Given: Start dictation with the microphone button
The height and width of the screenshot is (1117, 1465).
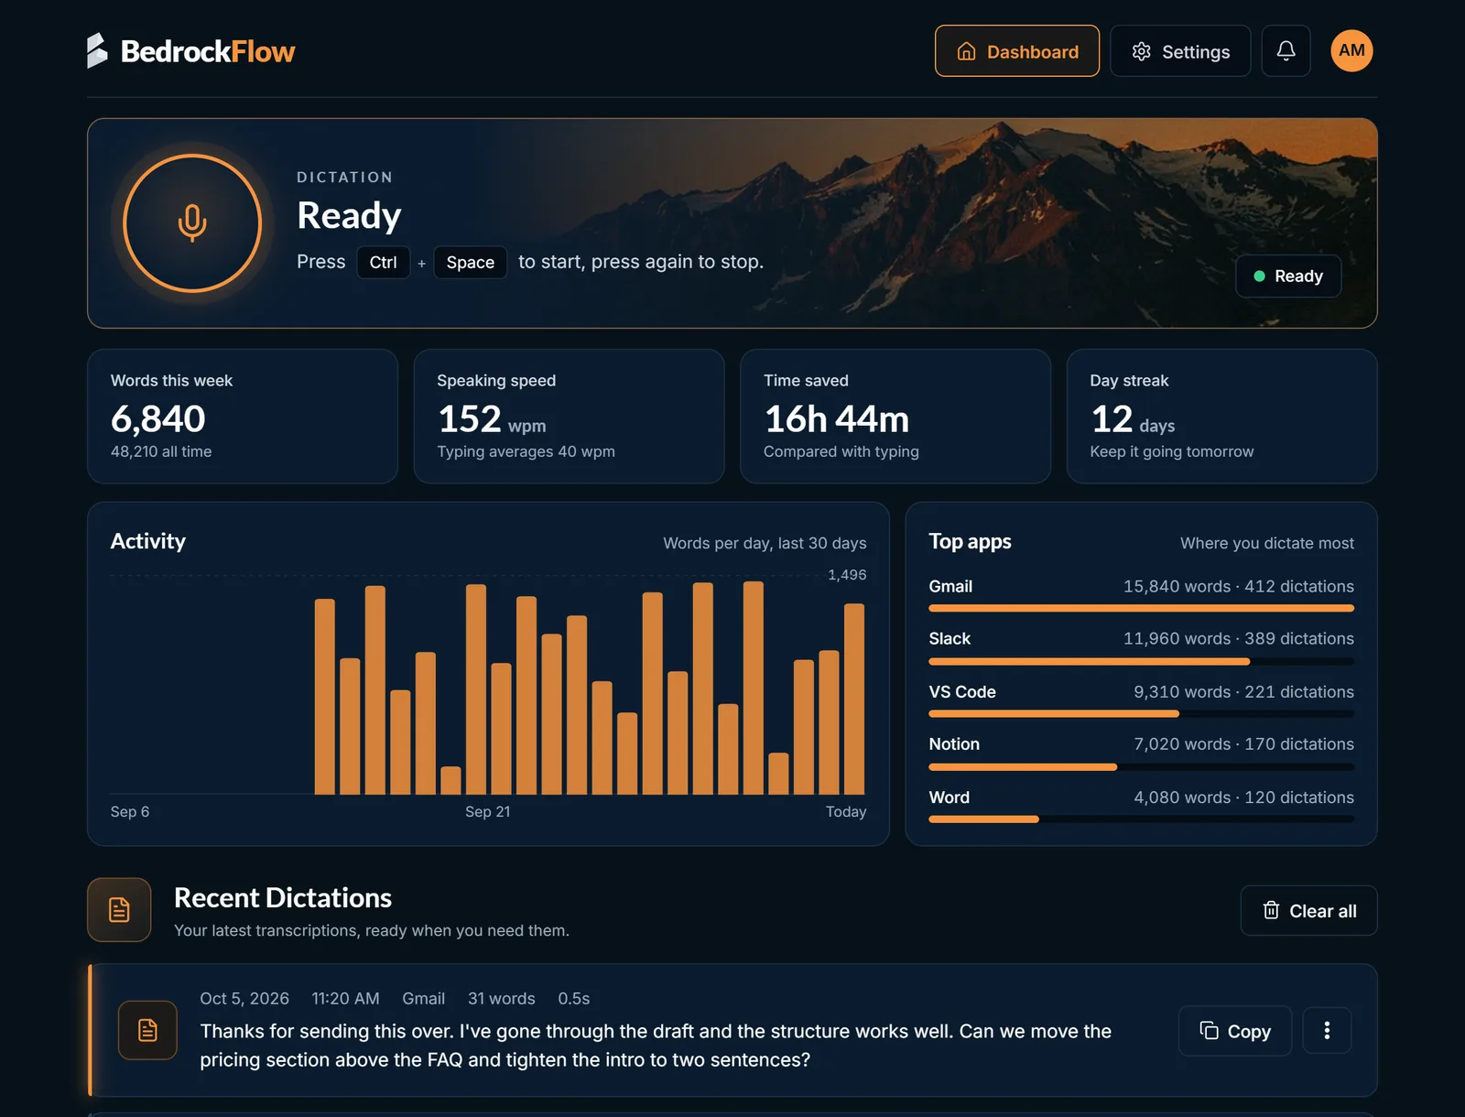Looking at the screenshot, I should tap(192, 223).
